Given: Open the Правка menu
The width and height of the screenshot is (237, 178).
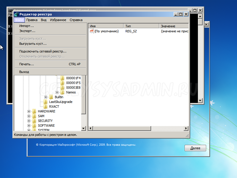Looking at the screenshot, I should [32, 20].
